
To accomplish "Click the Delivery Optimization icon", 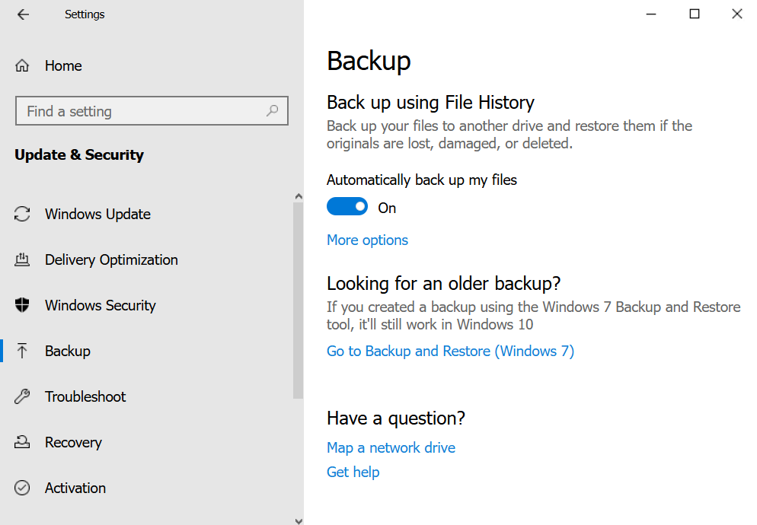I will [23, 260].
